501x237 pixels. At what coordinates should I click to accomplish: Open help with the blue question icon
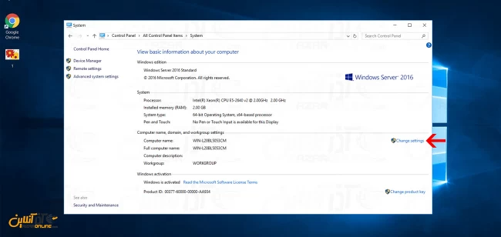coord(429,45)
